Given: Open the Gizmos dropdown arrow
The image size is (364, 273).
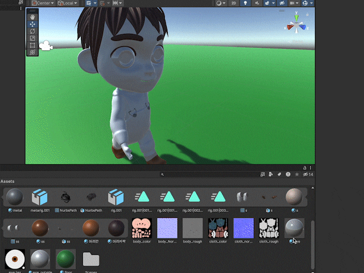Looking at the screenshot, I should pos(311,3).
